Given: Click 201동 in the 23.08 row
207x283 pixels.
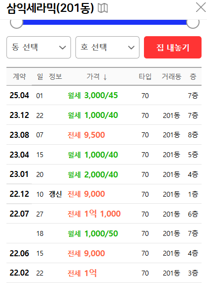Looking at the screenshot, I should 171,135.
